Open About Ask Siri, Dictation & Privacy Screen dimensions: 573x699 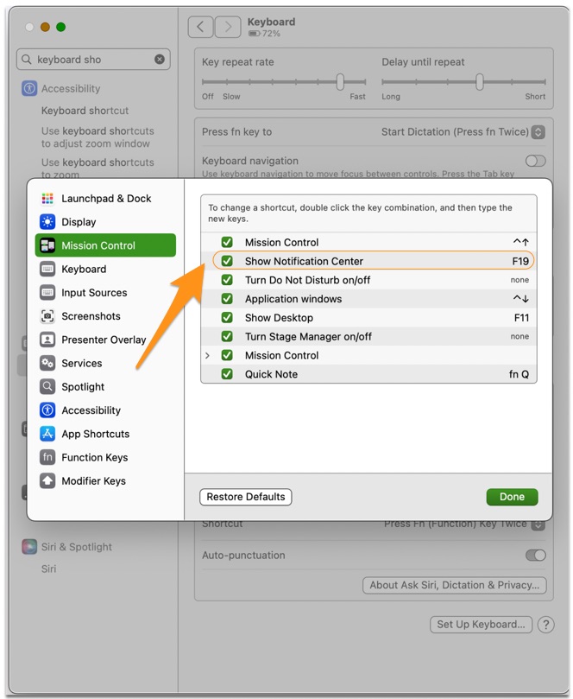[x=455, y=585]
